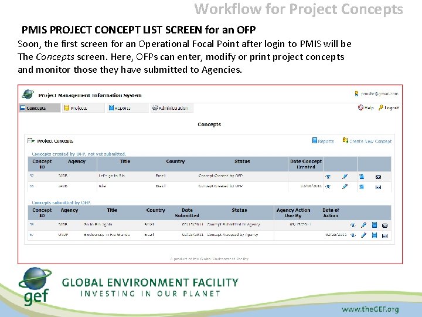Open concept ID 52 link

click(x=32, y=176)
